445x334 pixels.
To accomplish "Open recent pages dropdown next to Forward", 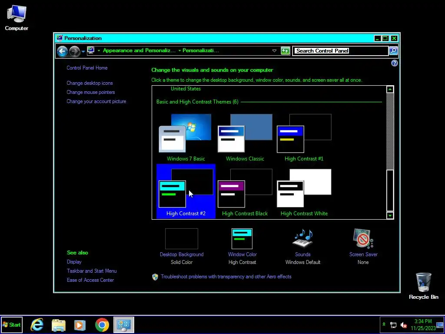I will tap(83, 51).
